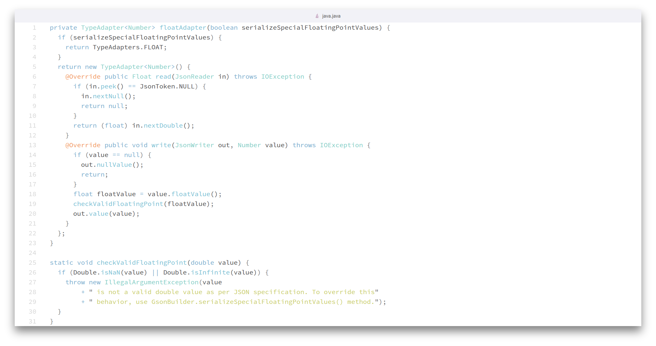Click isInfinite call on line 26
Viewport: 656px width, 346px height.
210,273
